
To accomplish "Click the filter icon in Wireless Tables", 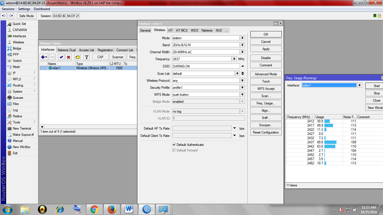I will [x=86, y=57].
